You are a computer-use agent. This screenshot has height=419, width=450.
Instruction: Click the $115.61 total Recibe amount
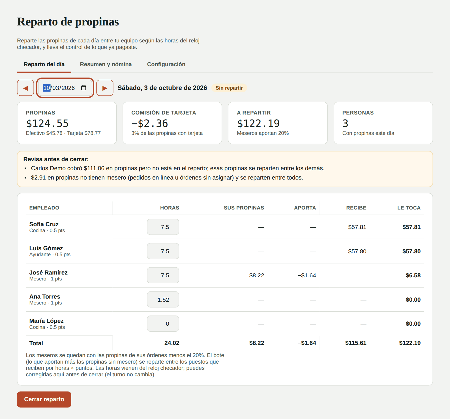[x=356, y=343]
